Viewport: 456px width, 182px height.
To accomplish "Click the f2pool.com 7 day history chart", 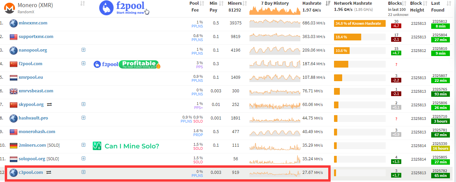I will coord(275,64).
